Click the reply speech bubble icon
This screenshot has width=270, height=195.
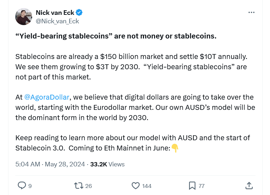click(22, 185)
